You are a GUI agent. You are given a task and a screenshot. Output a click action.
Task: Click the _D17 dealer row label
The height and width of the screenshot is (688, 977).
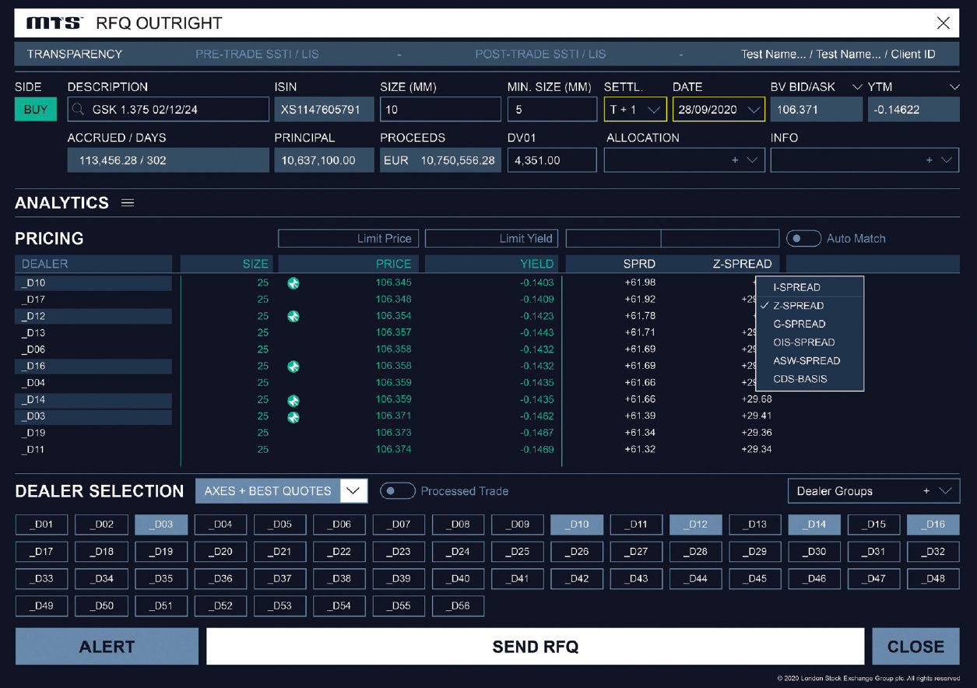[x=33, y=300]
